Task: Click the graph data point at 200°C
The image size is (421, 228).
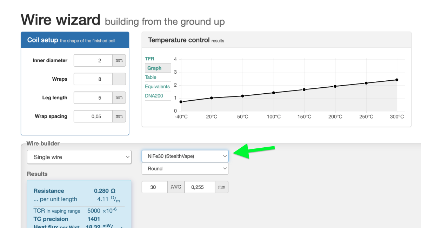Action: coord(335,86)
